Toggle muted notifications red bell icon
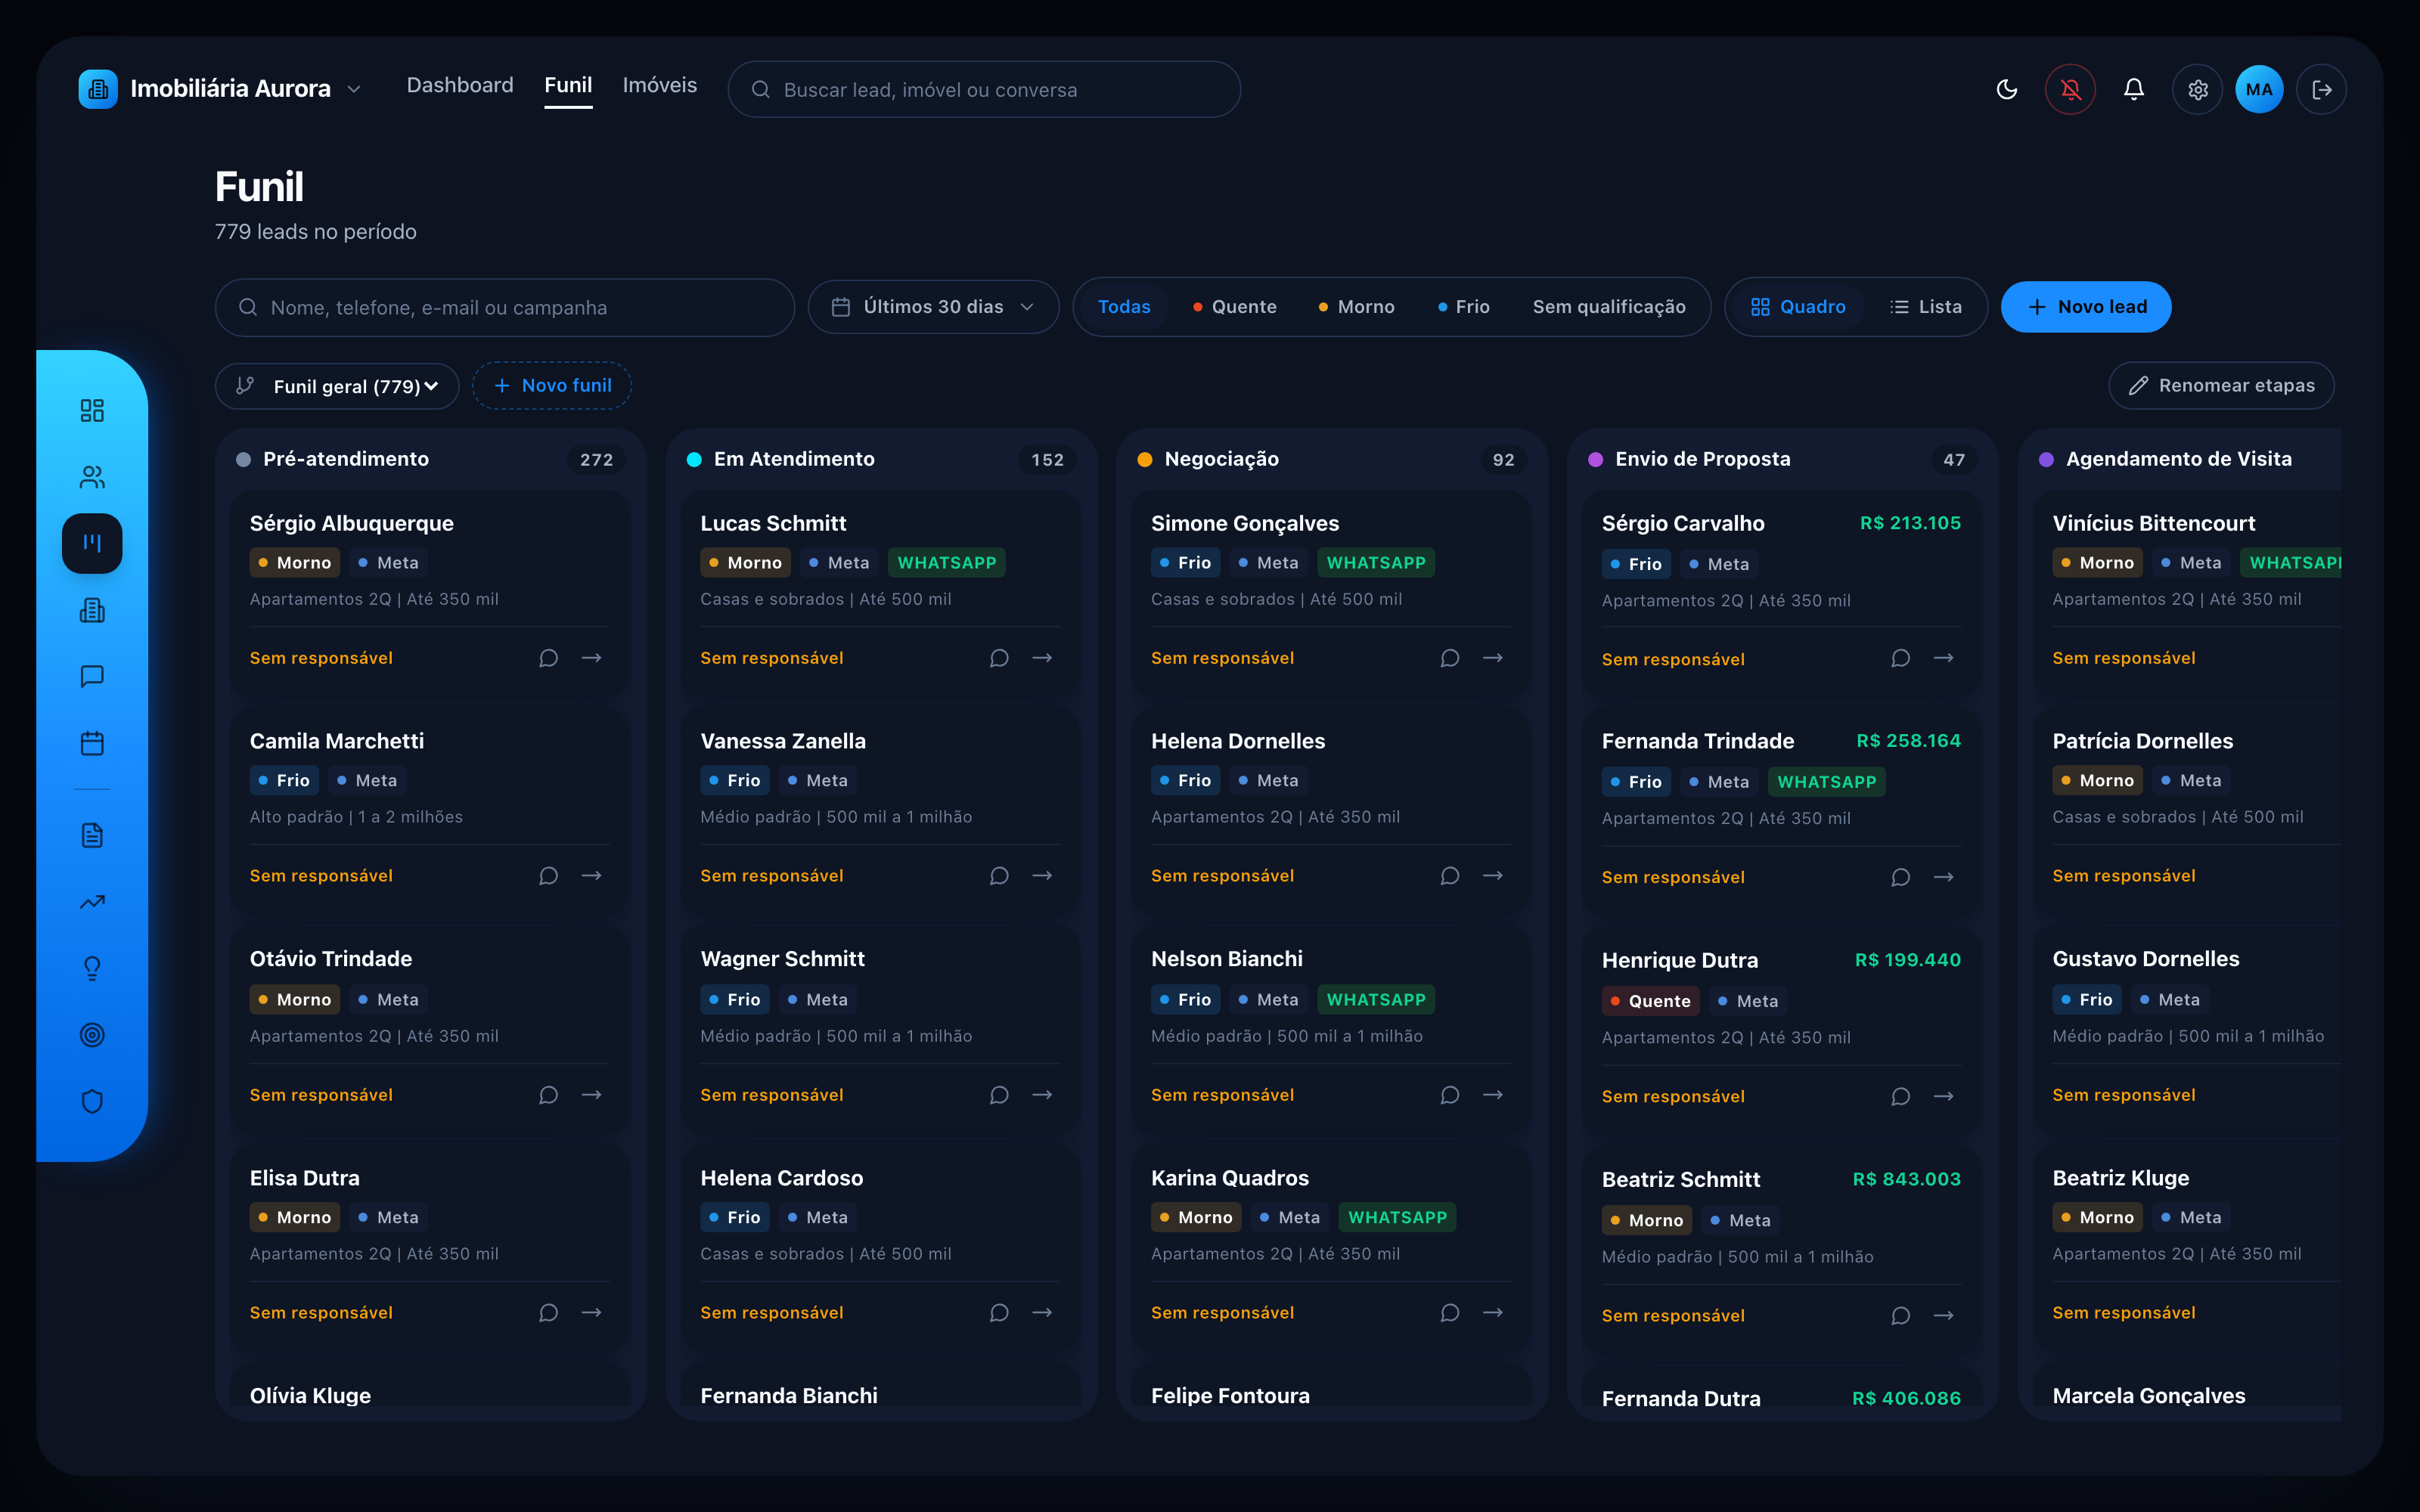Screen dimensions: 2420x1512 coord(2070,89)
